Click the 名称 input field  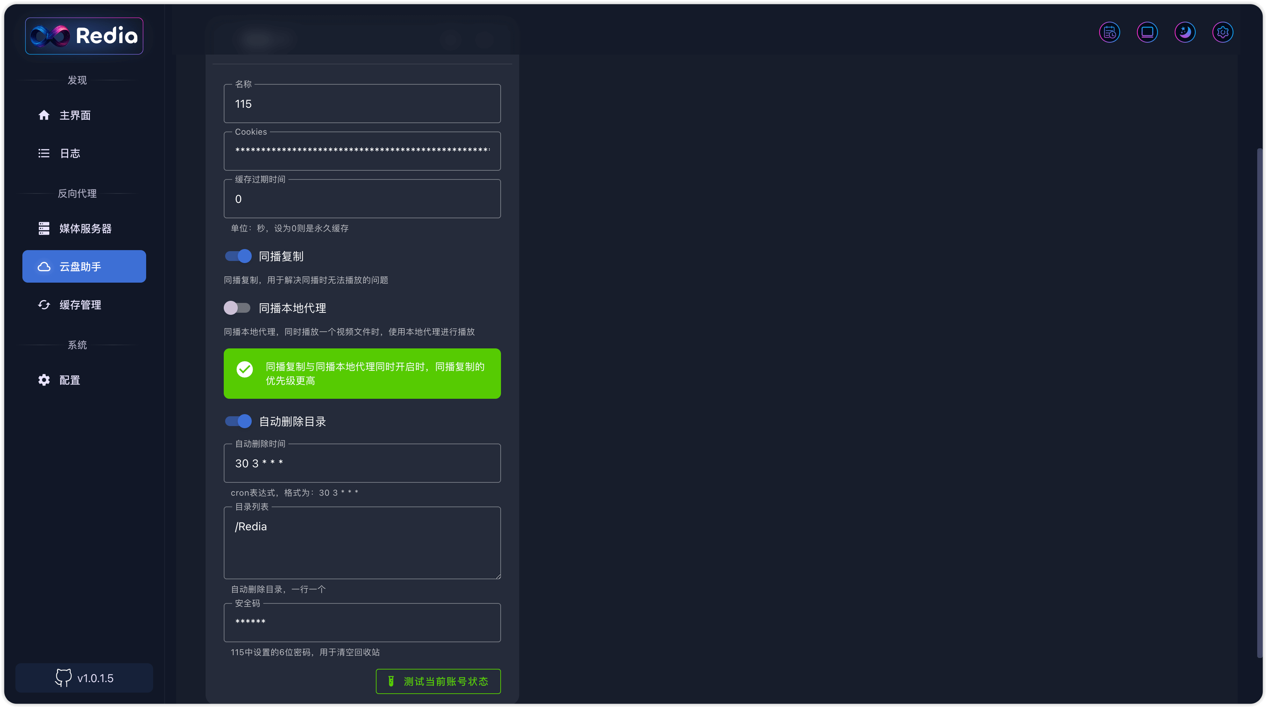point(362,104)
